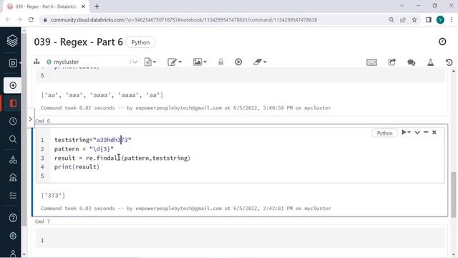Open the browser three-dot menu
This screenshot has width=458, height=258.
tap(452, 20)
